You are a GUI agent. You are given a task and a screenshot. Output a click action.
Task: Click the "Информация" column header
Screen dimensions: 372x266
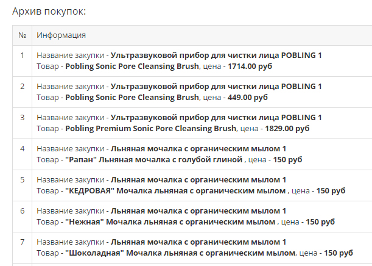[x=61, y=35]
